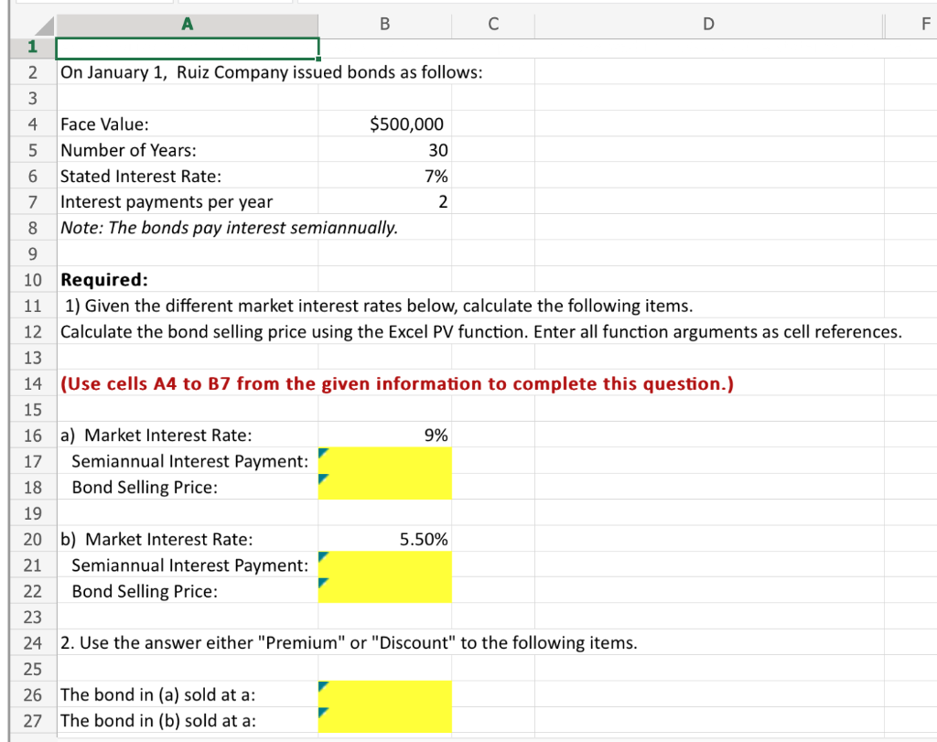Select the 'Face Value:' label cell
The image size is (937, 742).
187,124
